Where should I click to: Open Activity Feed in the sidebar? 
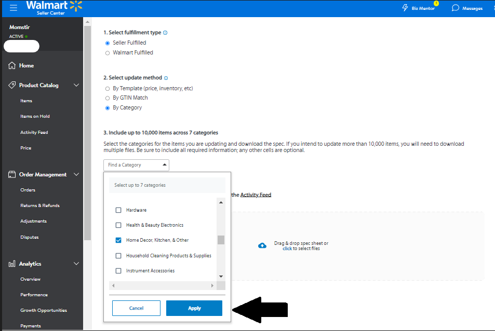pyautogui.click(x=34, y=132)
